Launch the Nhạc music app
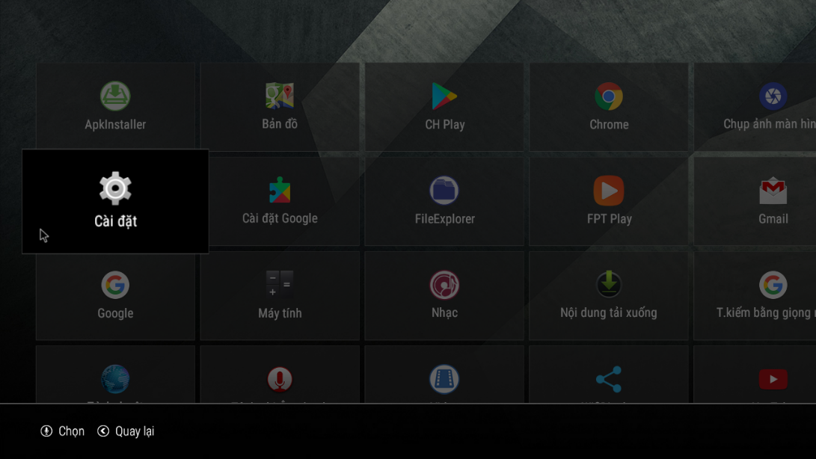This screenshot has height=459, width=816. click(444, 295)
